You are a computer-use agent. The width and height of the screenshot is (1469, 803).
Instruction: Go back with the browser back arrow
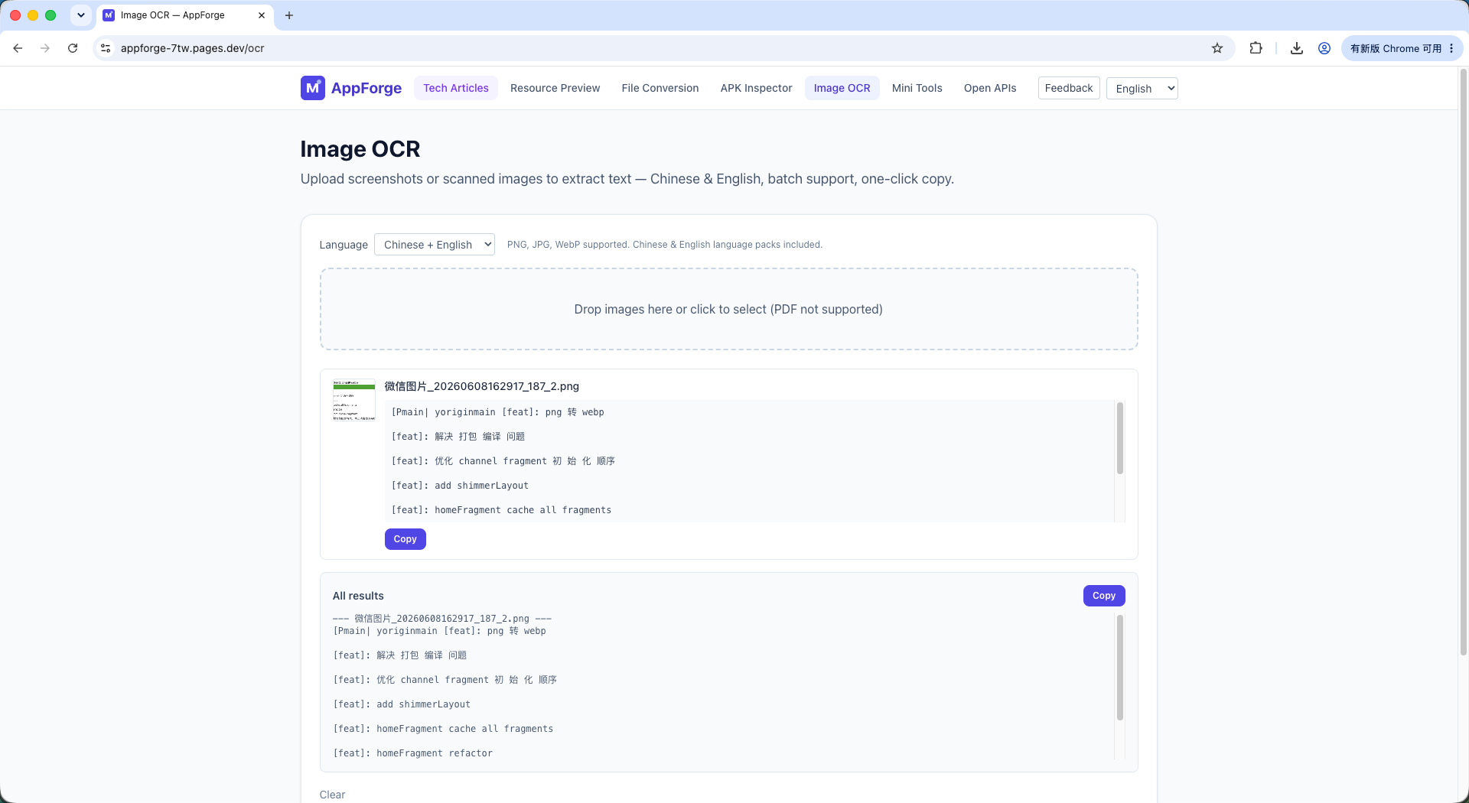[x=18, y=48]
